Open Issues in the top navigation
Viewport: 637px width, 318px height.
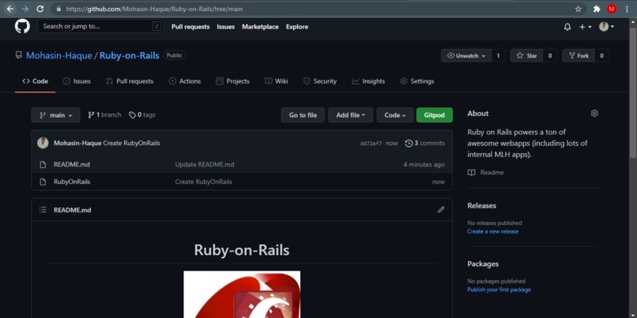[225, 27]
